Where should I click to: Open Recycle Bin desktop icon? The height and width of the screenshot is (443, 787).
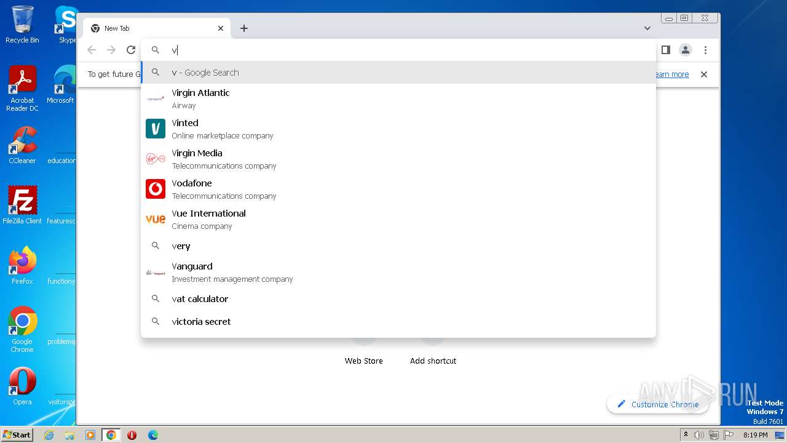[x=22, y=25]
